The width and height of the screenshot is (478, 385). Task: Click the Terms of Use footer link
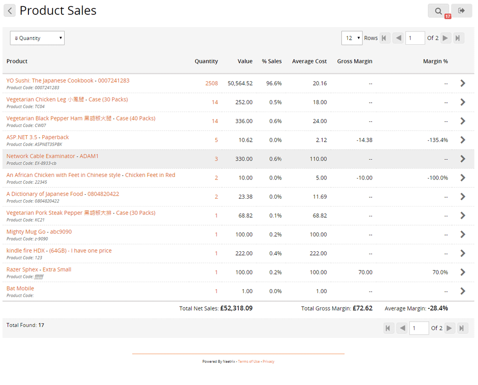[249, 361]
